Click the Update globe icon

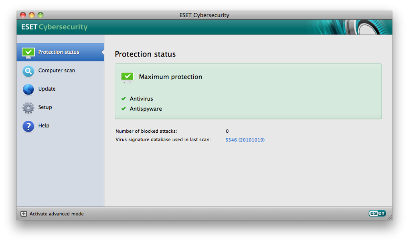point(28,89)
